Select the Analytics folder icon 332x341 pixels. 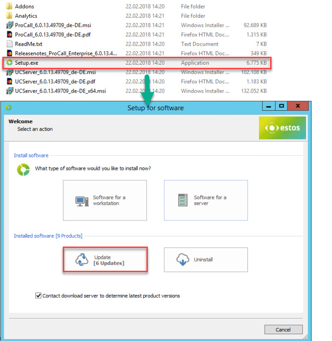coord(9,16)
